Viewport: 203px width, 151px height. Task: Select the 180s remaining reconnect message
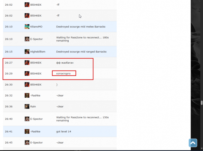click(x=83, y=39)
